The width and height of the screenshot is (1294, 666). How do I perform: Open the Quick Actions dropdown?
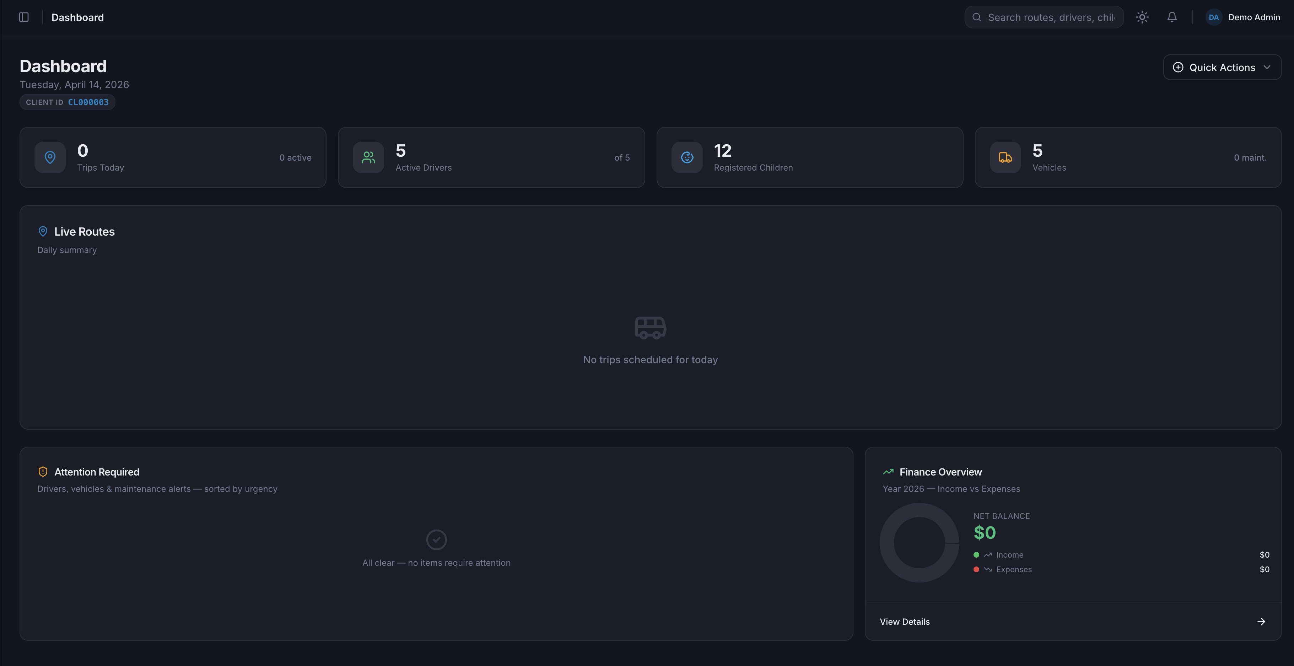coord(1222,67)
